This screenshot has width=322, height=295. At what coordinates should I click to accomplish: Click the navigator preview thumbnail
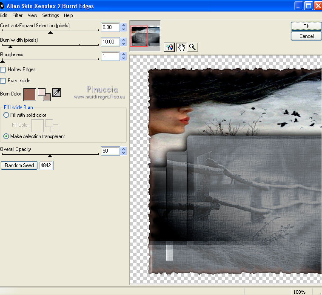pos(145,36)
